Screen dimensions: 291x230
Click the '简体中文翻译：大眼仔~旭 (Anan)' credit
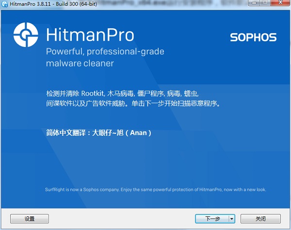pyautogui.click(x=99, y=133)
